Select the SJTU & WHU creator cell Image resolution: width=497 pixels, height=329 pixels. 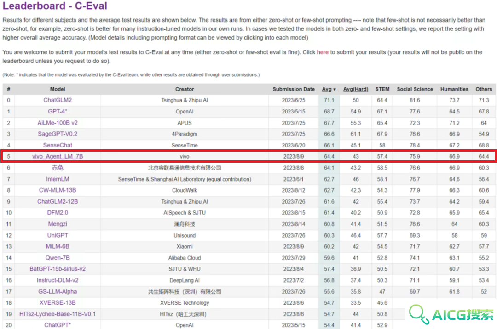(x=185, y=269)
